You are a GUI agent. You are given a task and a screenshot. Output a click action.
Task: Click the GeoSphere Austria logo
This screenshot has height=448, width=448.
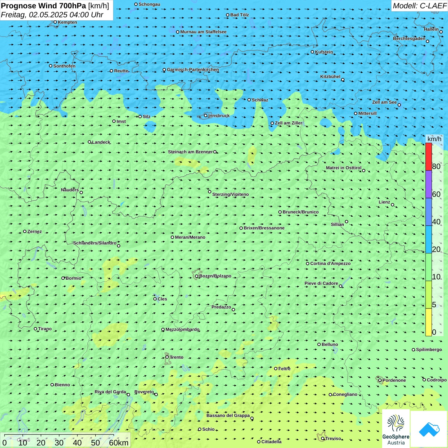(396, 428)
